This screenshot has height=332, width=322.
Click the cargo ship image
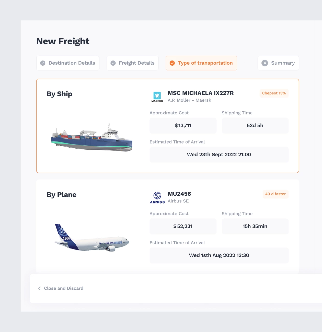92,138
